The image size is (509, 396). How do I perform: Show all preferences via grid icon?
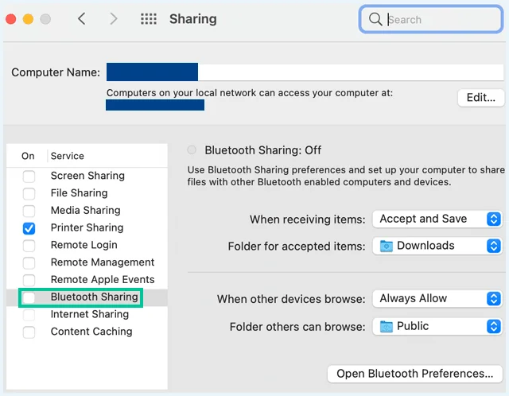[x=149, y=19]
